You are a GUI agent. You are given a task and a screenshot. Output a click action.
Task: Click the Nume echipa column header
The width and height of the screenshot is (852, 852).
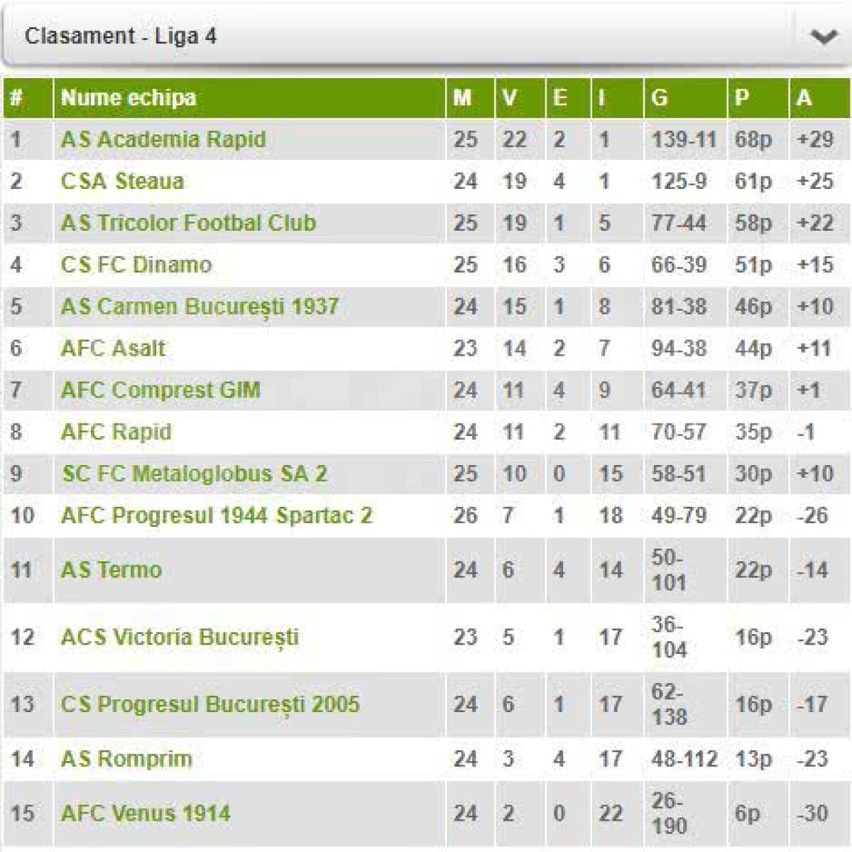129,98
